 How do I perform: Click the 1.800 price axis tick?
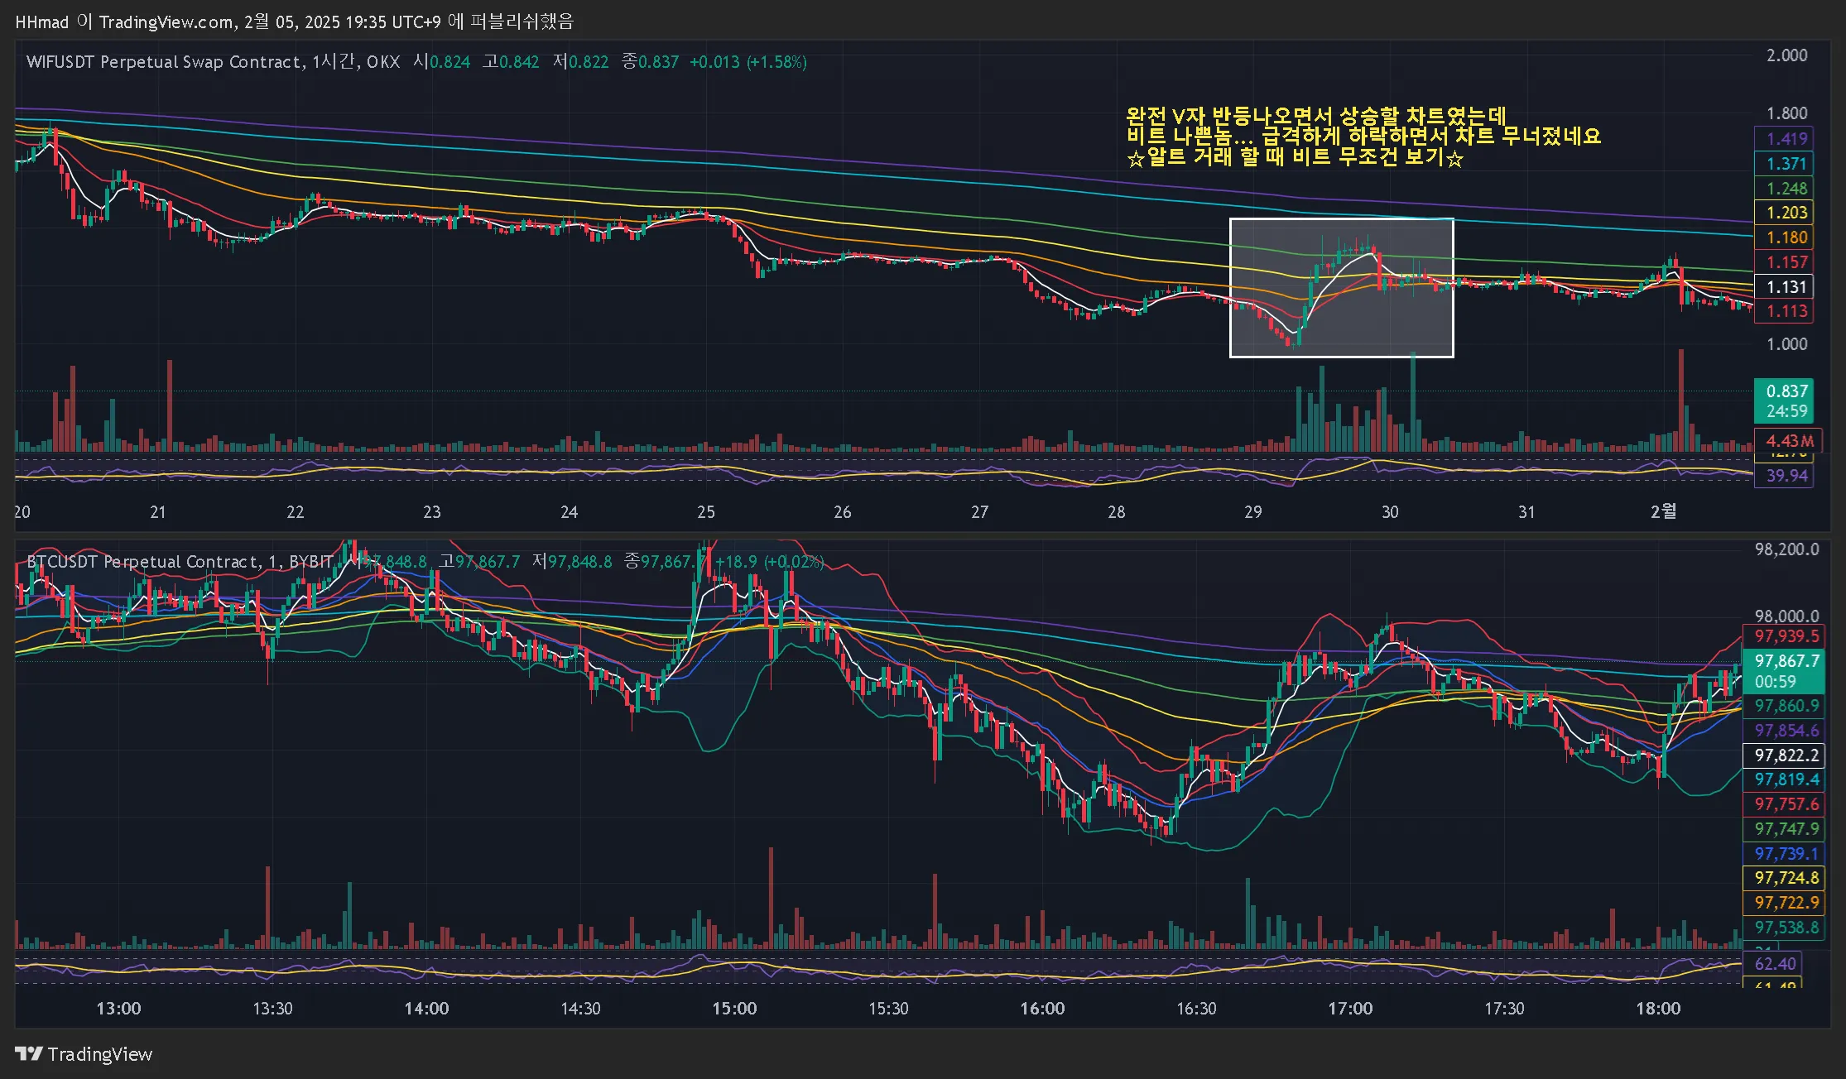pos(1786,113)
